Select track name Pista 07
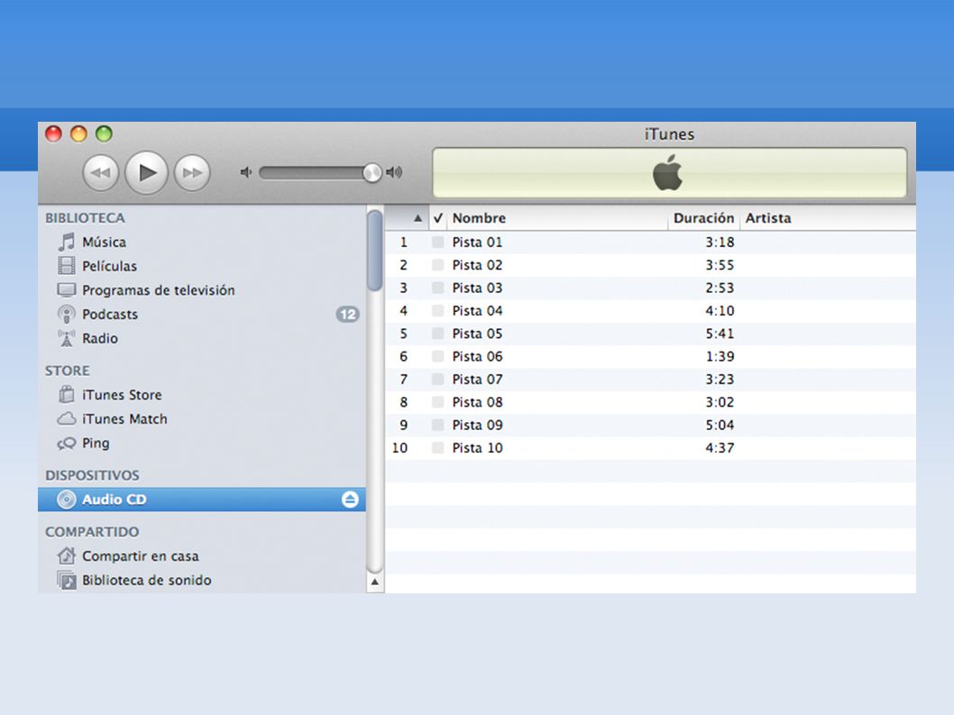Screen dimensions: 954x715 (x=477, y=379)
